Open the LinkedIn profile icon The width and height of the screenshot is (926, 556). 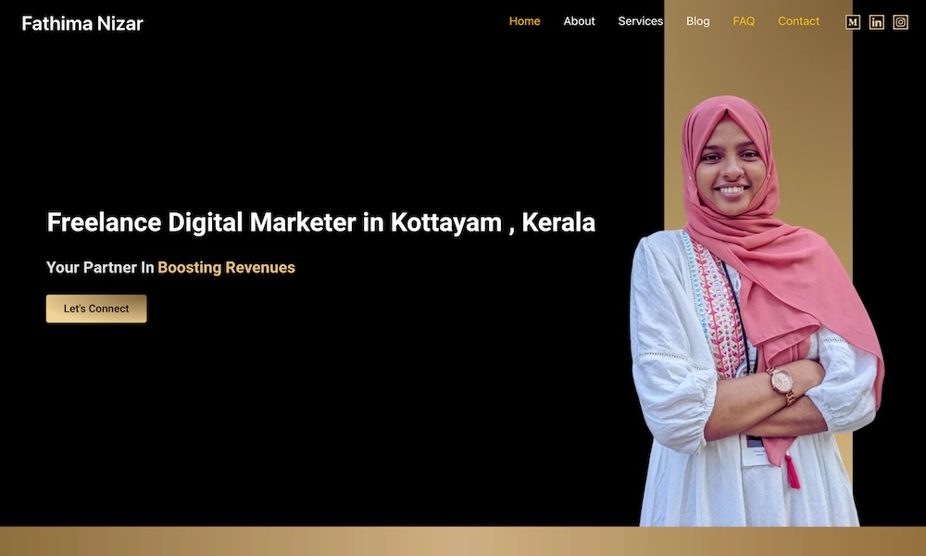coord(877,22)
